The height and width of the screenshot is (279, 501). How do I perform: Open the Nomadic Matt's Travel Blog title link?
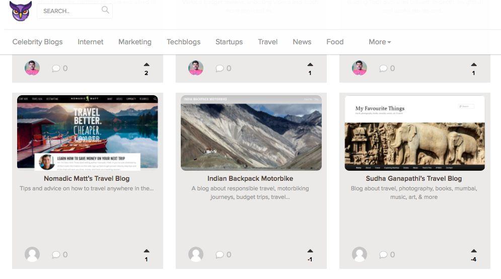pos(87,179)
